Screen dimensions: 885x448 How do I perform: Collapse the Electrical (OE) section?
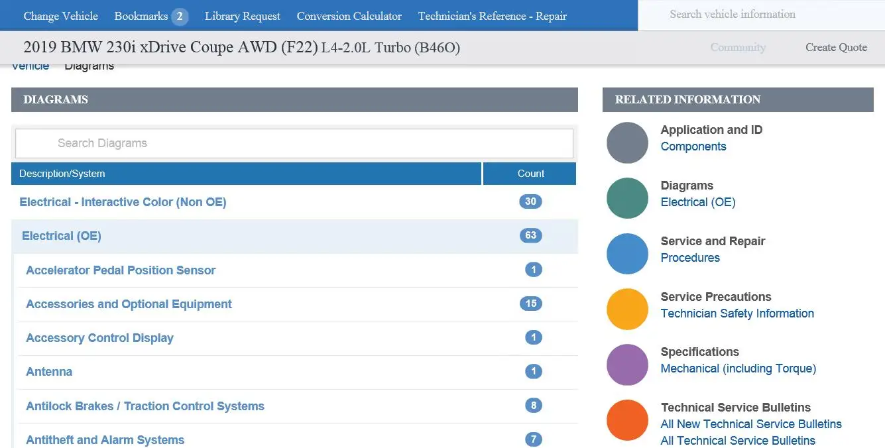click(x=62, y=236)
